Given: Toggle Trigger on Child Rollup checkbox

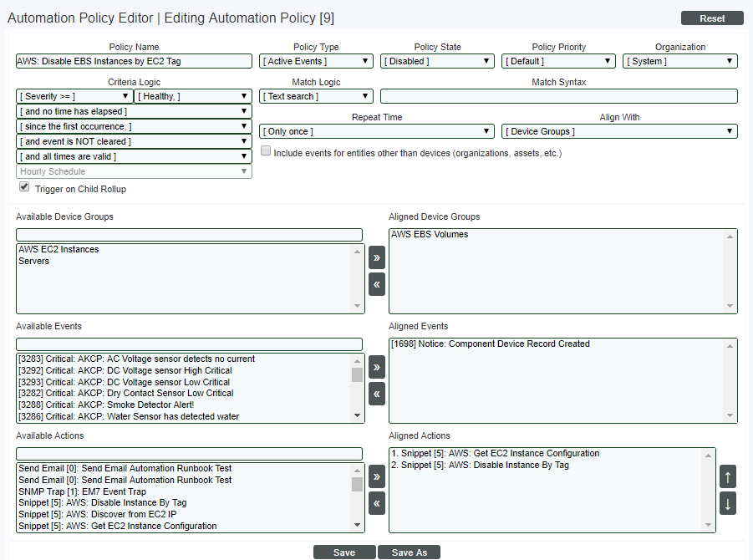Looking at the screenshot, I should coord(24,187).
